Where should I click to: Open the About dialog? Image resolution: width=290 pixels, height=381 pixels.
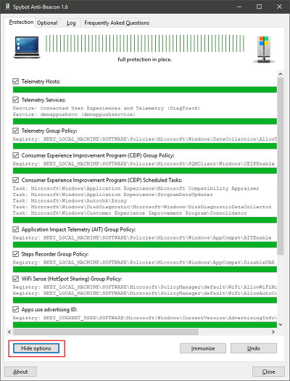tap(20, 372)
